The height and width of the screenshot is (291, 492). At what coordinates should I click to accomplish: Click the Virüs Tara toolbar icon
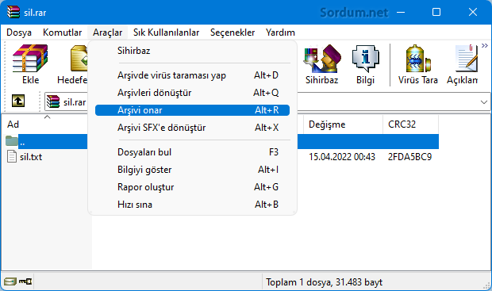[418, 59]
